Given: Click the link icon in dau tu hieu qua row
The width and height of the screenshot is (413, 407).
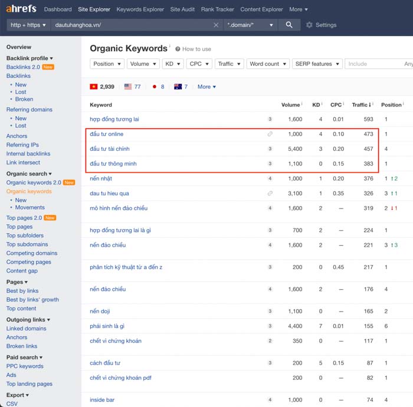Looking at the screenshot, I should [270, 194].
